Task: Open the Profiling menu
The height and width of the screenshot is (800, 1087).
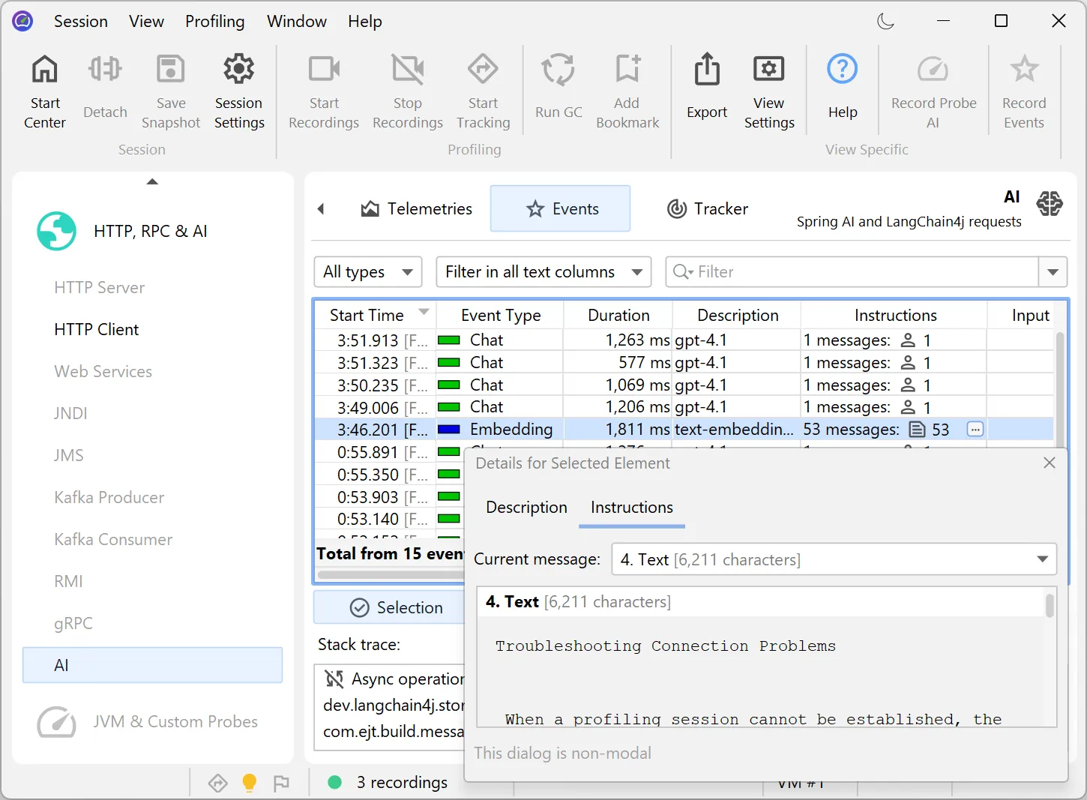Action: (x=214, y=21)
